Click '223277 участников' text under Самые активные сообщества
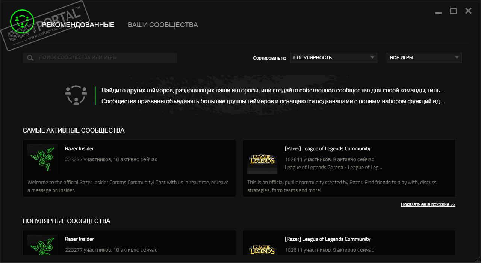The image size is (481, 263). pos(111,160)
